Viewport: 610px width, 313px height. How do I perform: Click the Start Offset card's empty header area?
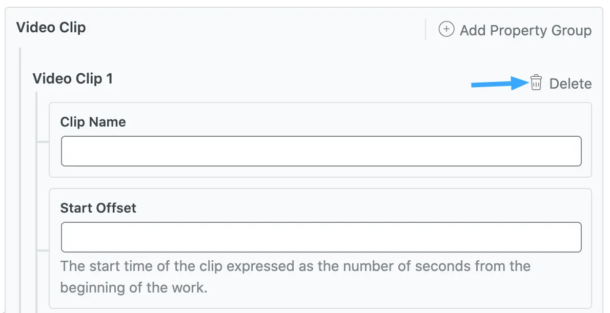click(x=359, y=206)
